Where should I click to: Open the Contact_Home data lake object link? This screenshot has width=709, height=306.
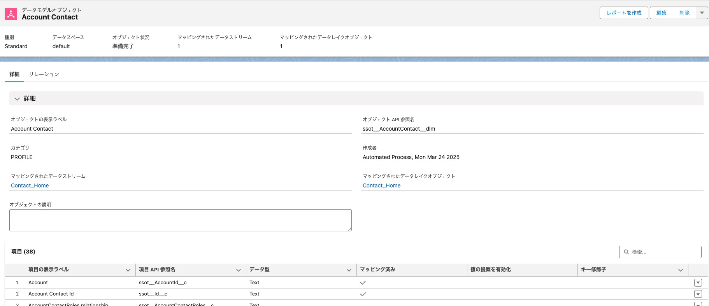coord(381,185)
